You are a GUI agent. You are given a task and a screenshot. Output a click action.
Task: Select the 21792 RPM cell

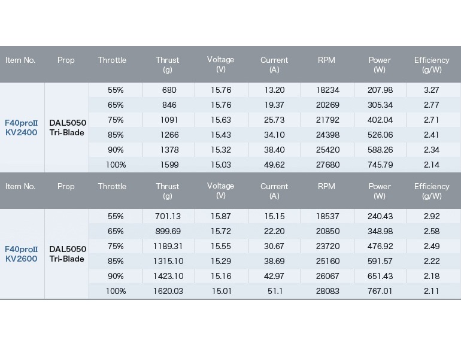click(x=327, y=120)
